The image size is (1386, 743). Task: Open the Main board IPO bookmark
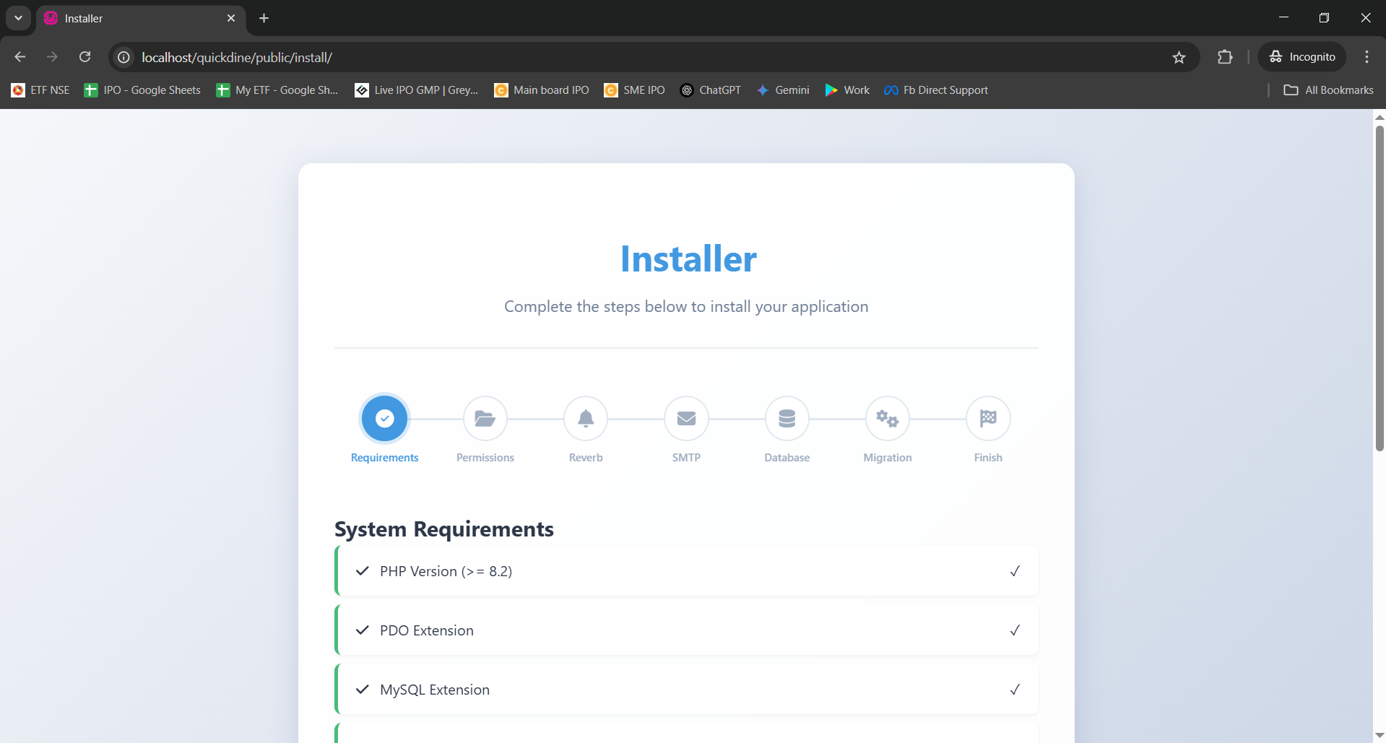(542, 90)
